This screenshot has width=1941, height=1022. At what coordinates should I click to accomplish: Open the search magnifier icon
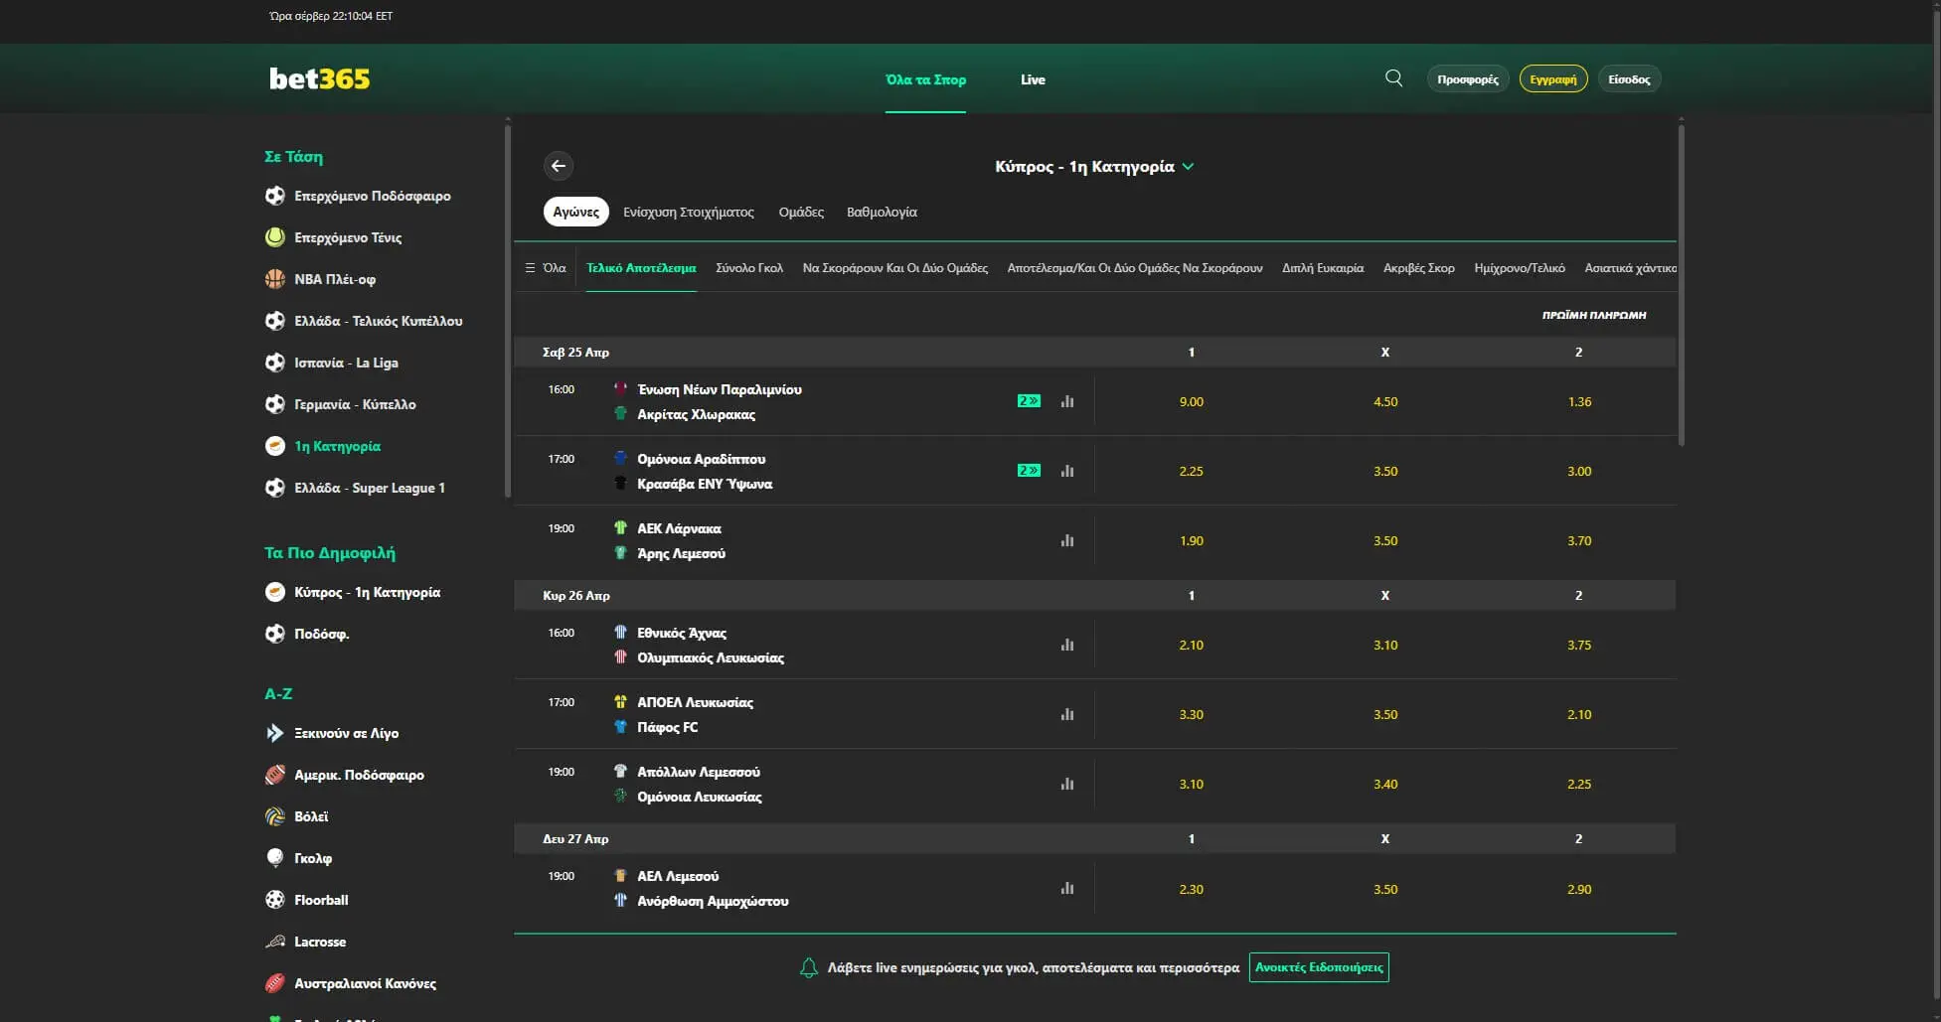tap(1393, 78)
